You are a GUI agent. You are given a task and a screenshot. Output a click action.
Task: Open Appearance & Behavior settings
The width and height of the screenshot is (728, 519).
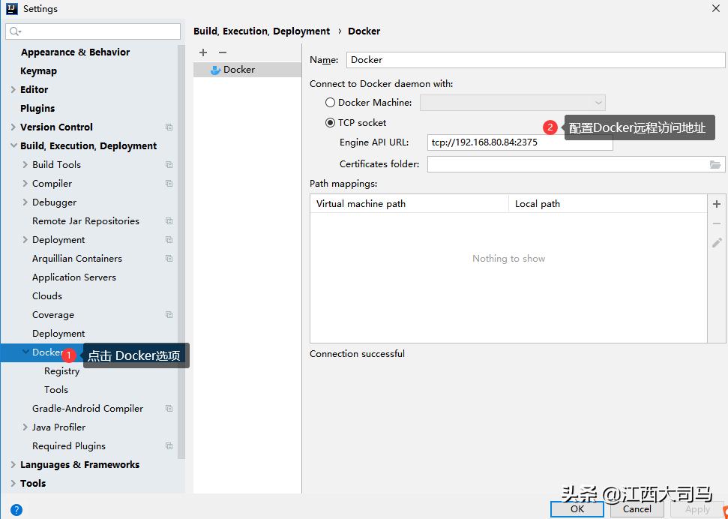coord(75,52)
